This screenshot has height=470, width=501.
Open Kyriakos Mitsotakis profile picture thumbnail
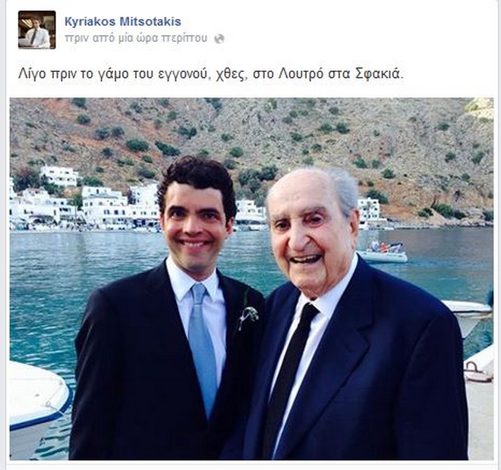(36, 30)
